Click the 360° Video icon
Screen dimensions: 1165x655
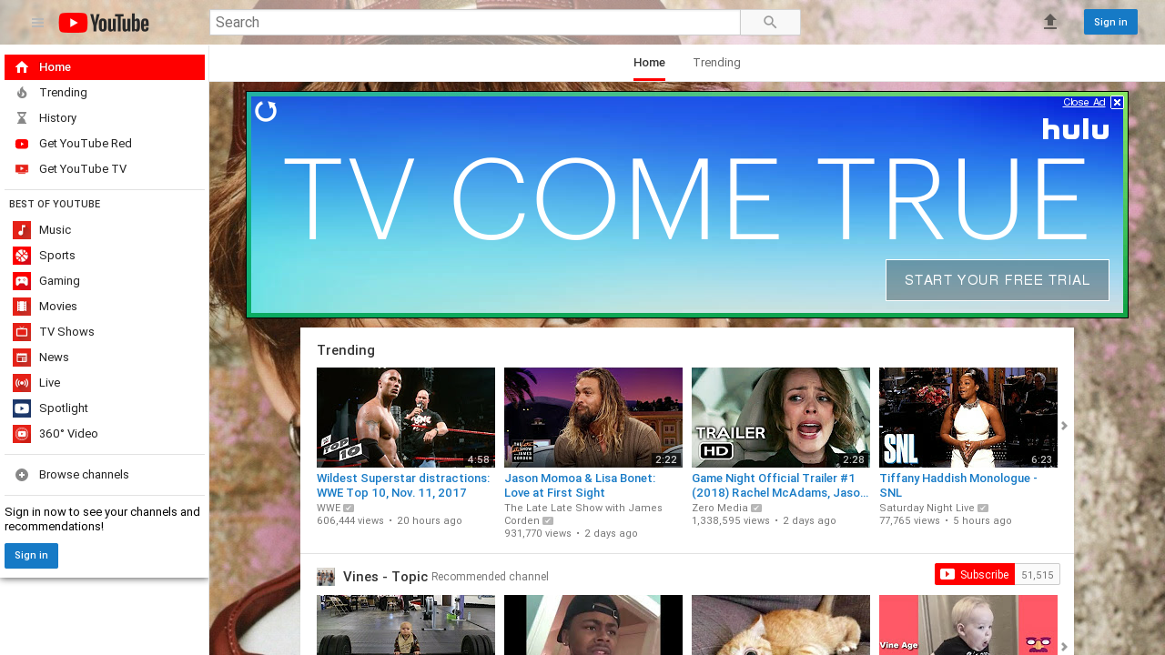tap(22, 434)
